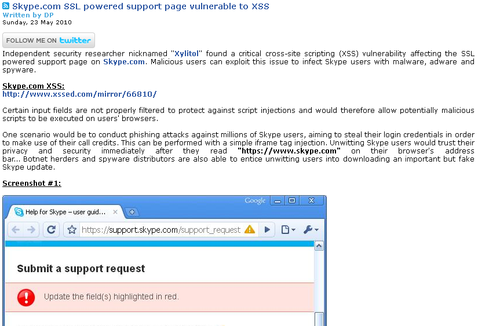Open the page menu dropdown icon
This screenshot has height=326, width=478.
[288, 230]
